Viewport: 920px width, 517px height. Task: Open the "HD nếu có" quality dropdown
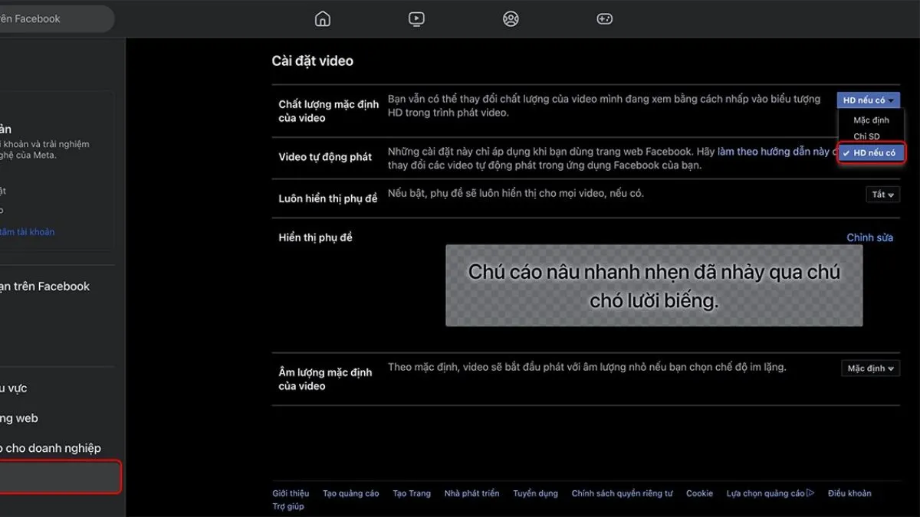click(x=869, y=99)
